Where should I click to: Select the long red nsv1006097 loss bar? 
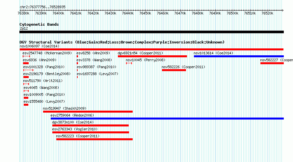click(x=151, y=49)
